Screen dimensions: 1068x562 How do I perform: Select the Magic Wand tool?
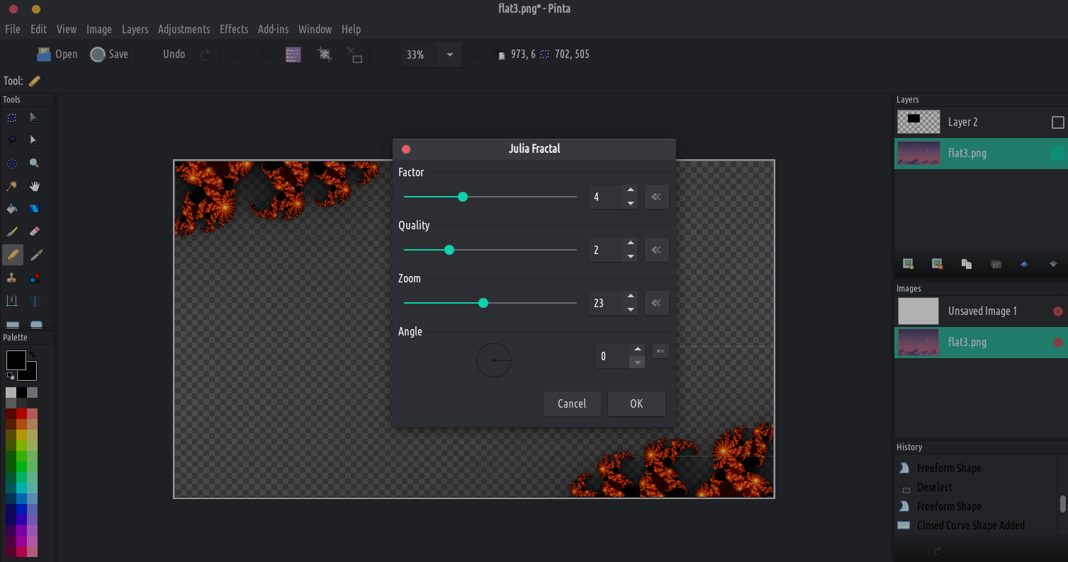click(12, 186)
